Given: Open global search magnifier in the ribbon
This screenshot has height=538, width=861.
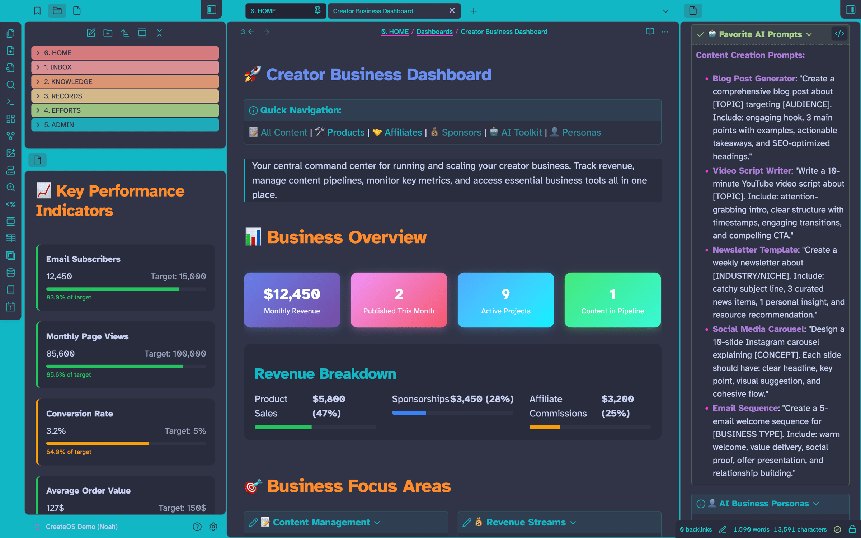Looking at the screenshot, I should coord(11,85).
